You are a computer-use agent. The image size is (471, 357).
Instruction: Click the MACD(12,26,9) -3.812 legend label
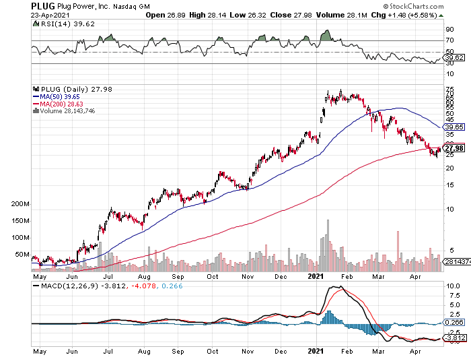pos(83,286)
